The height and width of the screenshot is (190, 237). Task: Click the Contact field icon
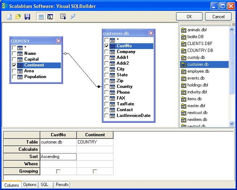coord(112,110)
